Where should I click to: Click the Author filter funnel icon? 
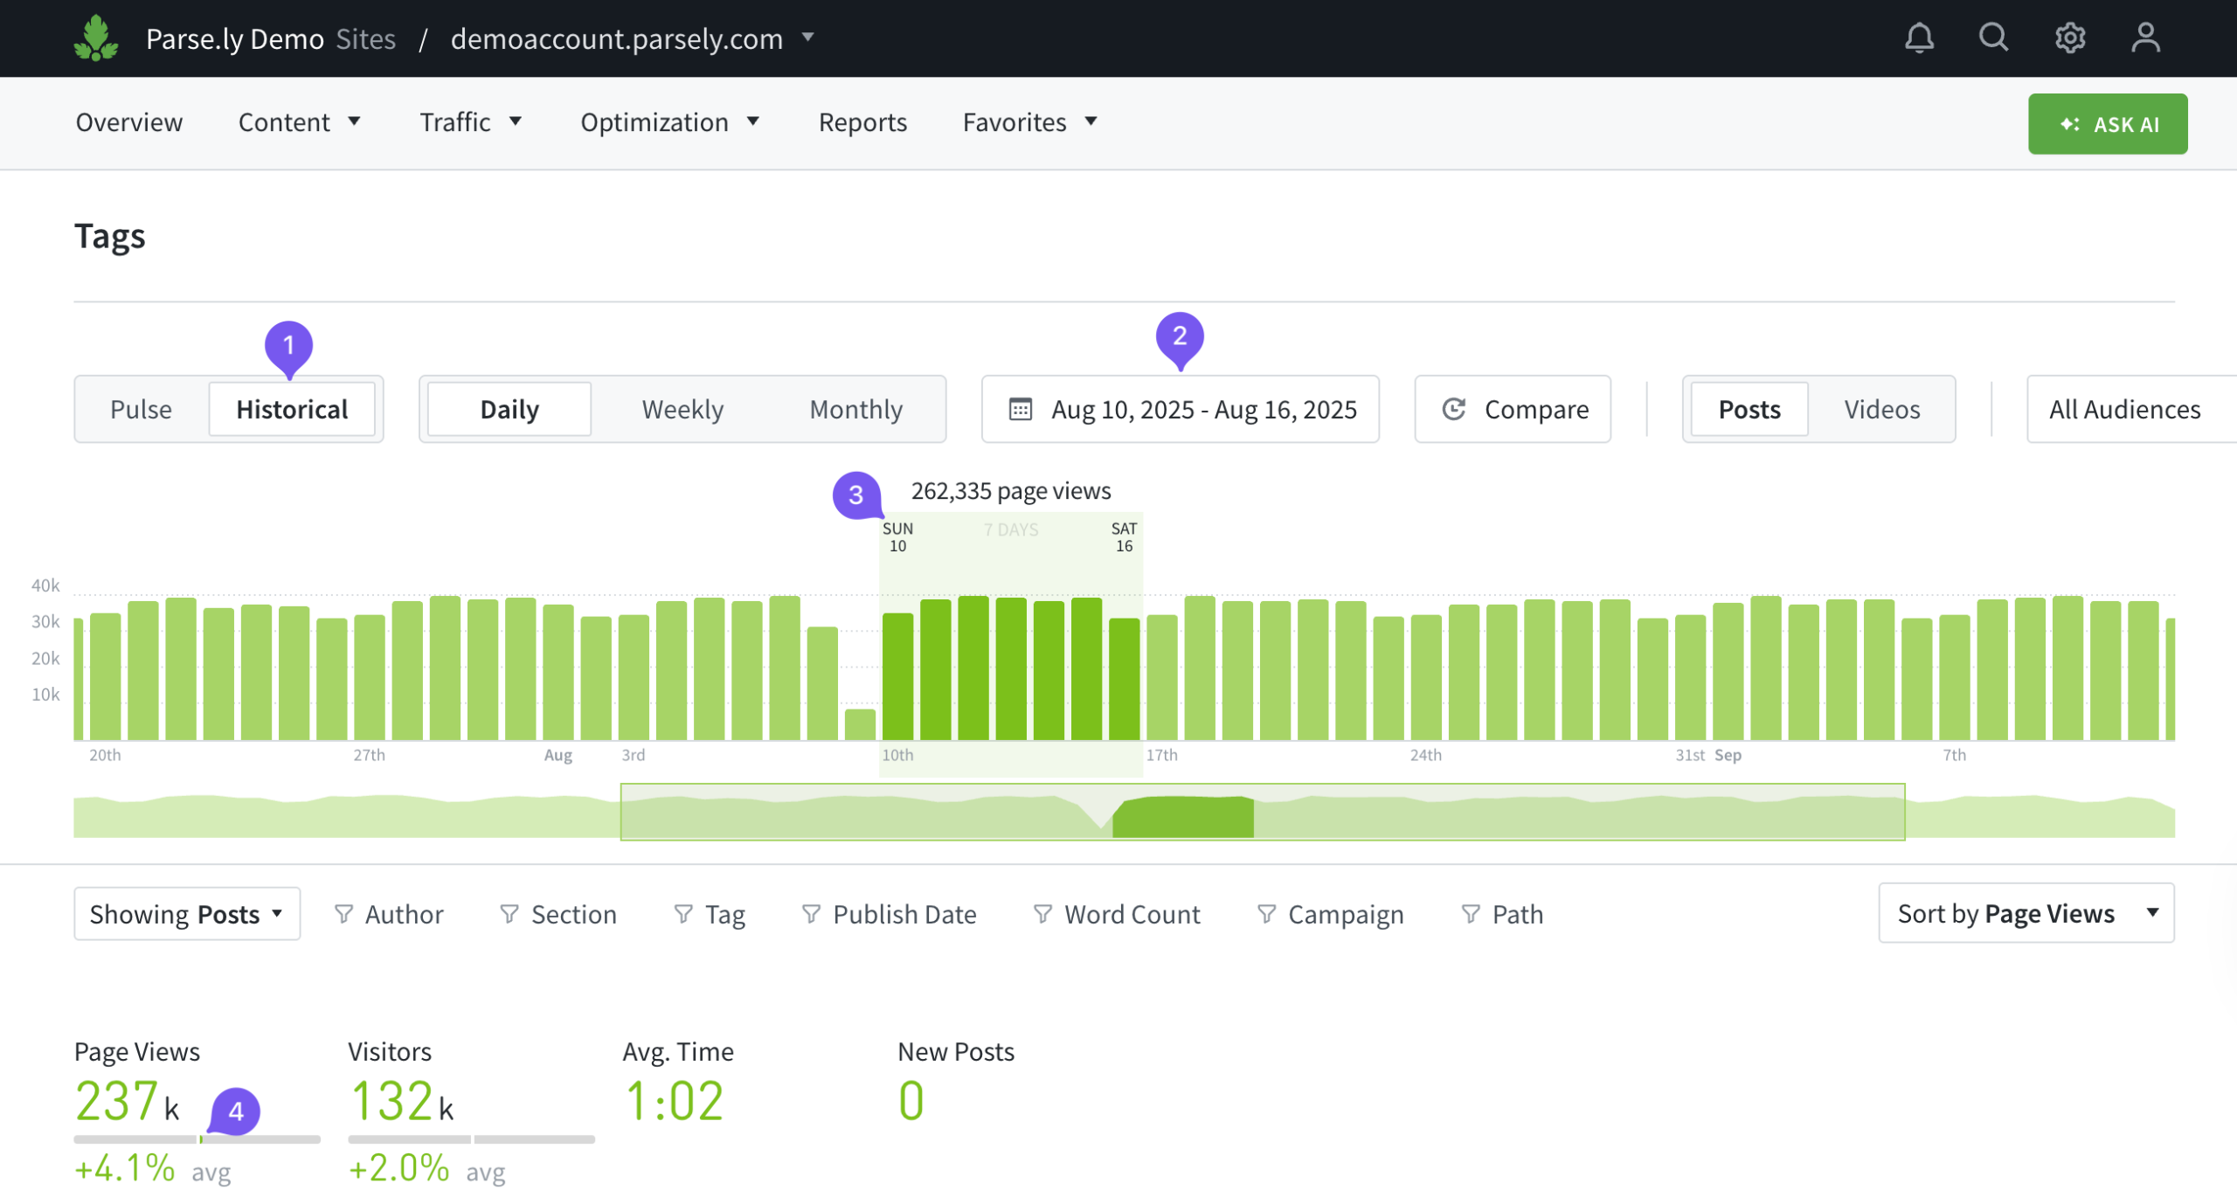343,914
